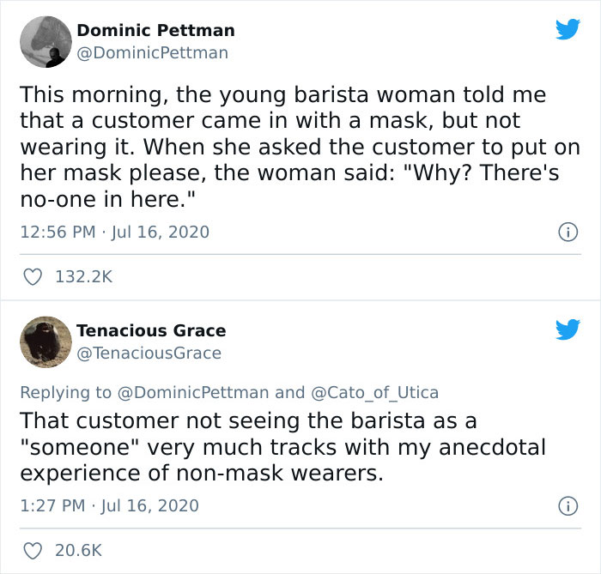This screenshot has height=574, width=601.
Task: Visit the @TenaciousGrace handle link
Action: [149, 353]
